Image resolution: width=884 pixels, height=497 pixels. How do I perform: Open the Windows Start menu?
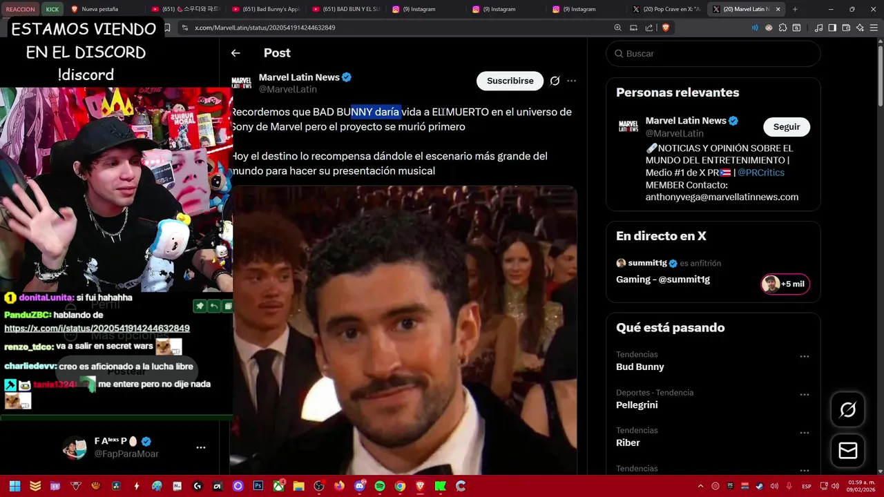pyautogui.click(x=15, y=486)
